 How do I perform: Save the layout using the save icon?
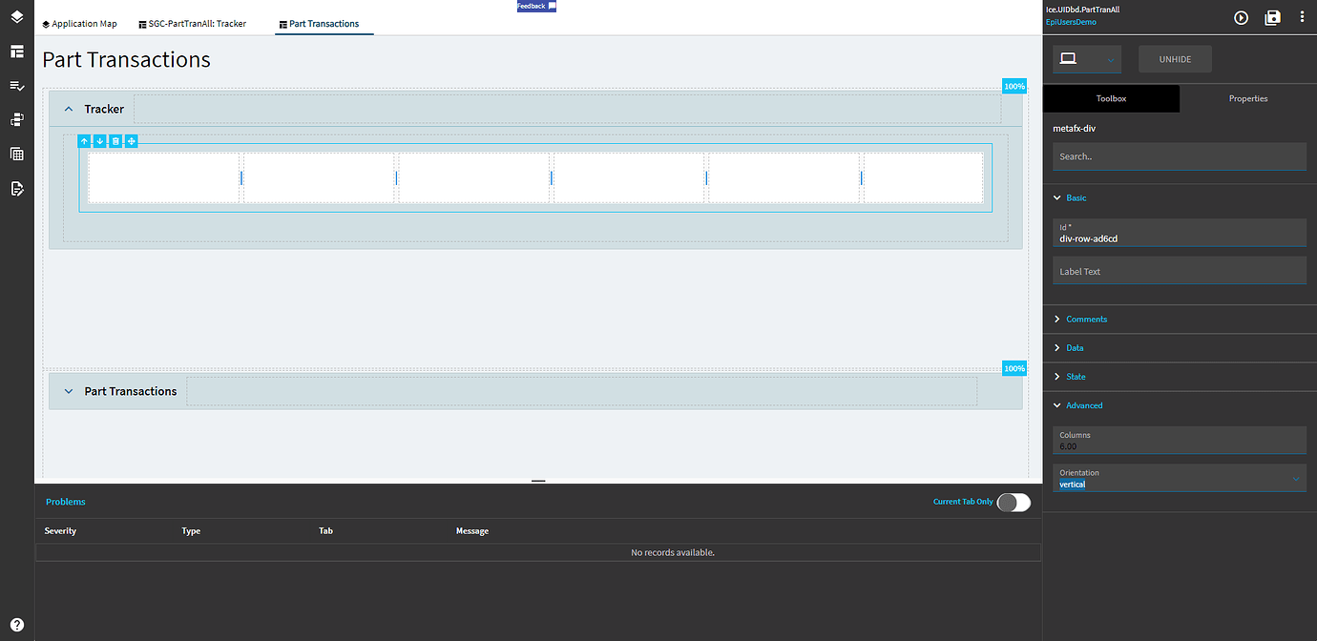coord(1273,16)
